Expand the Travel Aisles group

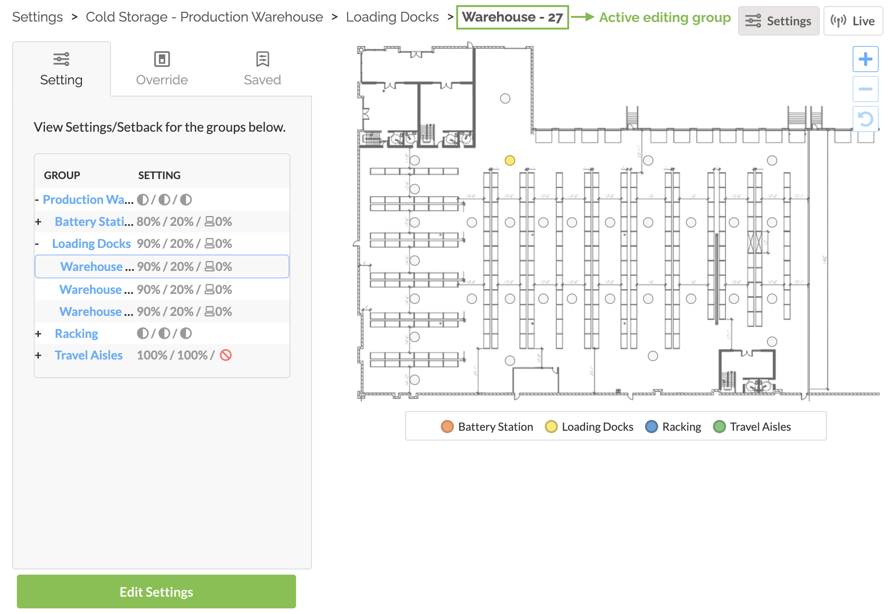tap(38, 355)
